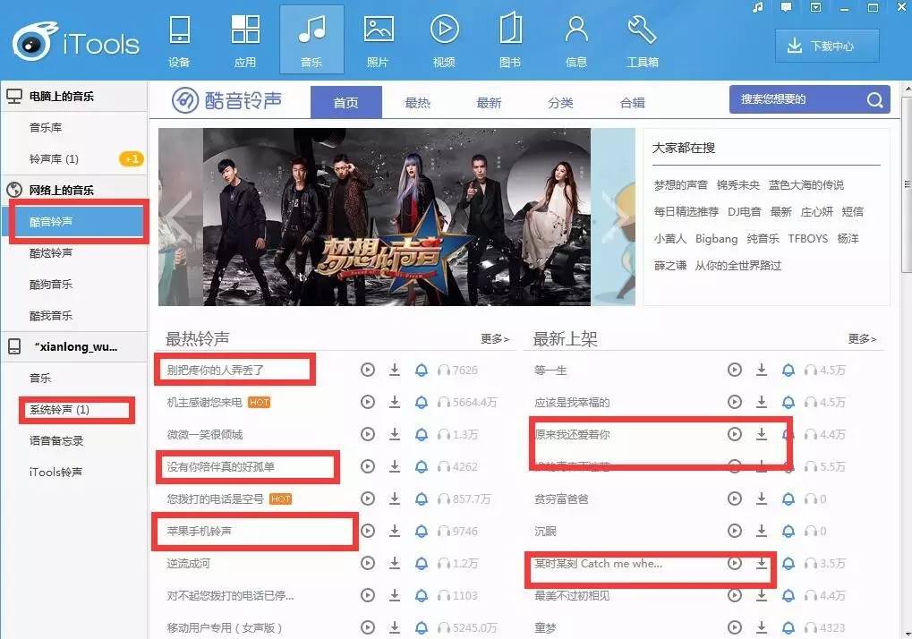Viewport: 912px width, 639px height.
Task: Click bell icon for 最美不过初相见
Action: (788, 595)
